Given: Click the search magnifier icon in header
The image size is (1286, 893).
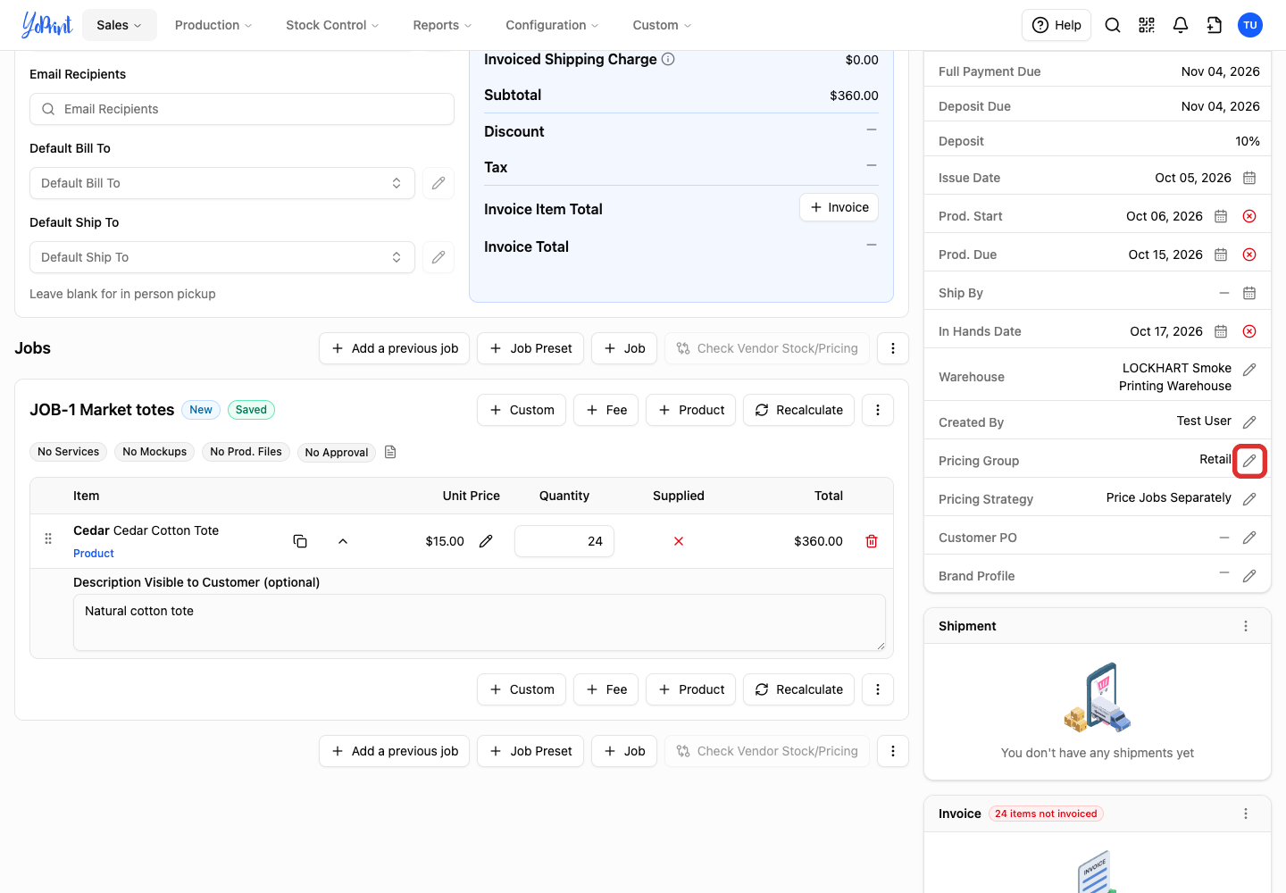Looking at the screenshot, I should pos(1113,25).
